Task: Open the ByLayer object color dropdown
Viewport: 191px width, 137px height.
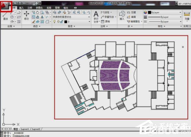Action: point(165,12)
